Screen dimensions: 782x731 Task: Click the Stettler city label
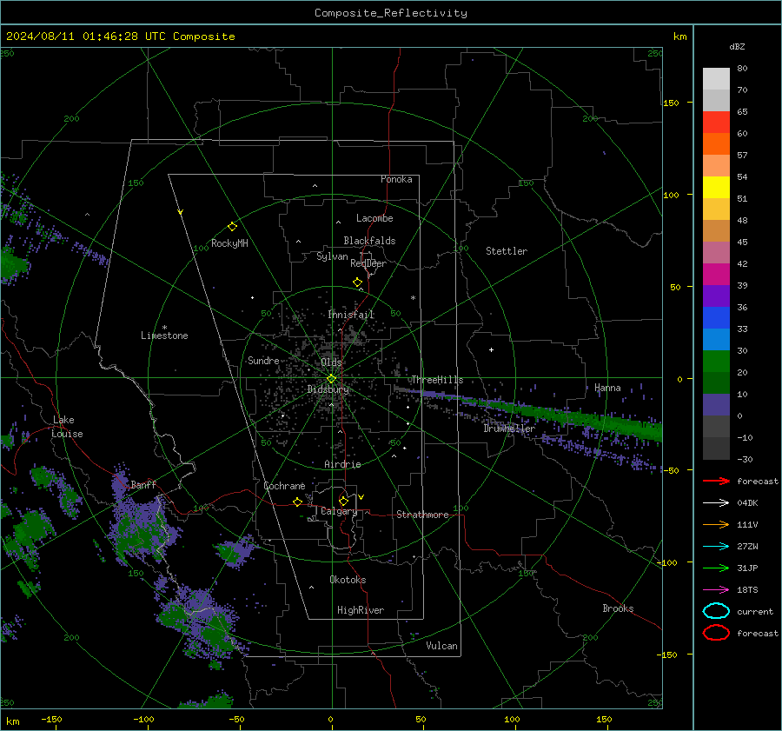507,251
